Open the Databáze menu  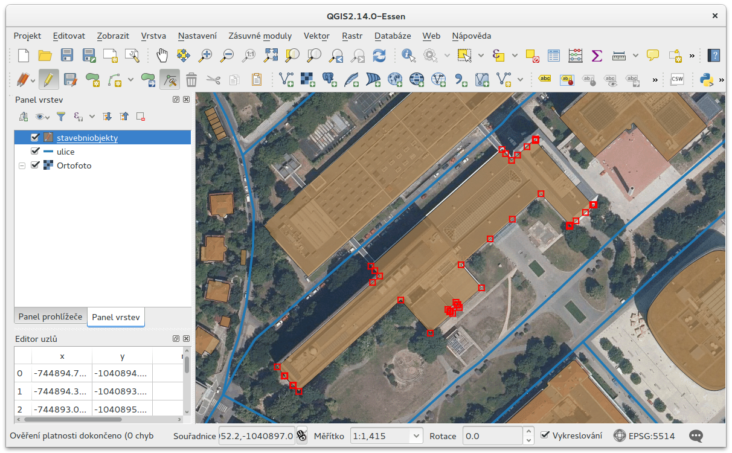click(x=393, y=36)
